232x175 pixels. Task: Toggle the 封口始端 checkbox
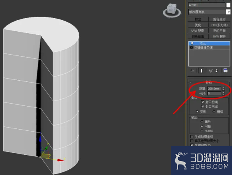tap(203, 102)
